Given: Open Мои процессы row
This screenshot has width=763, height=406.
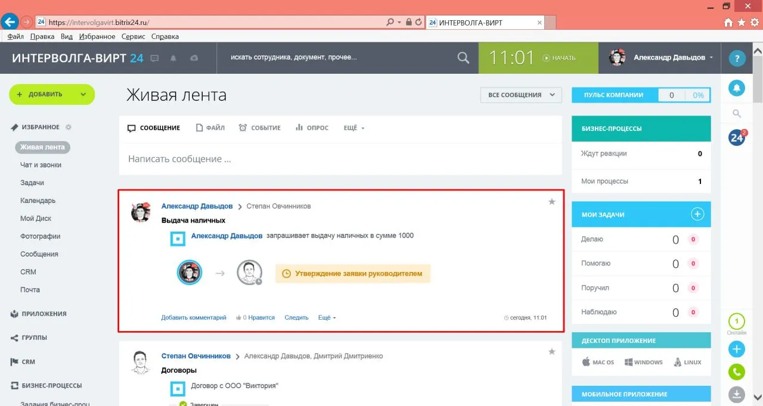Looking at the screenshot, I should click(x=641, y=181).
